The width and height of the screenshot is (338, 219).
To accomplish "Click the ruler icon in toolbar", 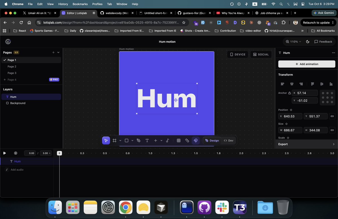I will coord(187,141).
